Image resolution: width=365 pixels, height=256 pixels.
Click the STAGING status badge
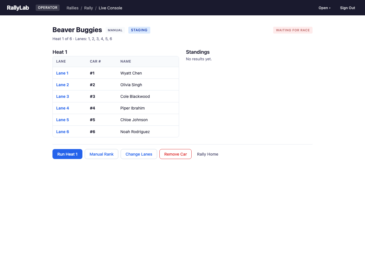139,30
